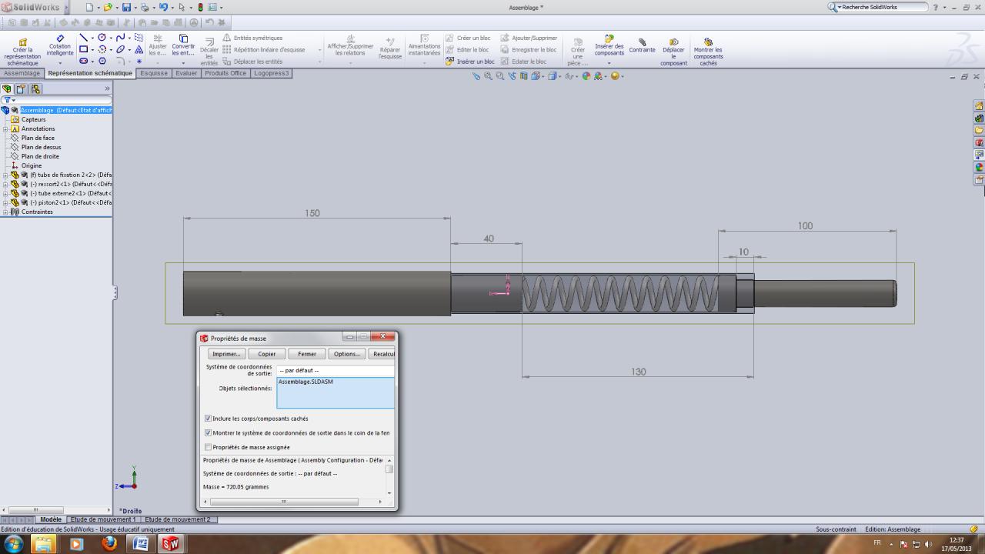
Task: Click the Undo arrow icon
Action: [x=163, y=7]
